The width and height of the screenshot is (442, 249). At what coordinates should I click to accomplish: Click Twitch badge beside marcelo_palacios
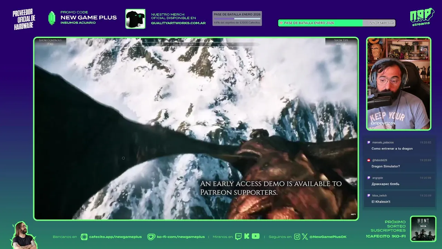[x=369, y=142]
